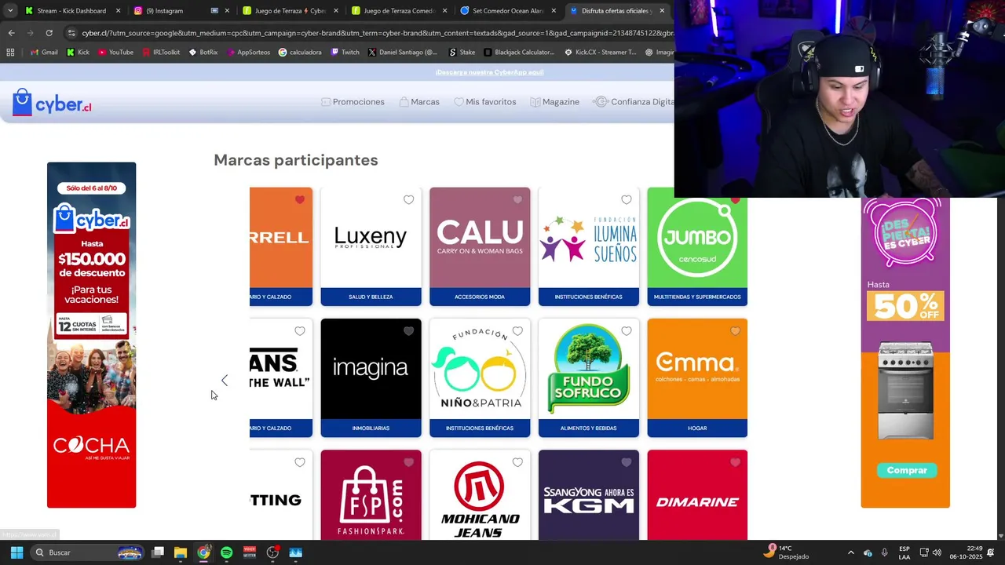The width and height of the screenshot is (1005, 565).
Task: Open Mis favoritos menu
Action: [485, 102]
